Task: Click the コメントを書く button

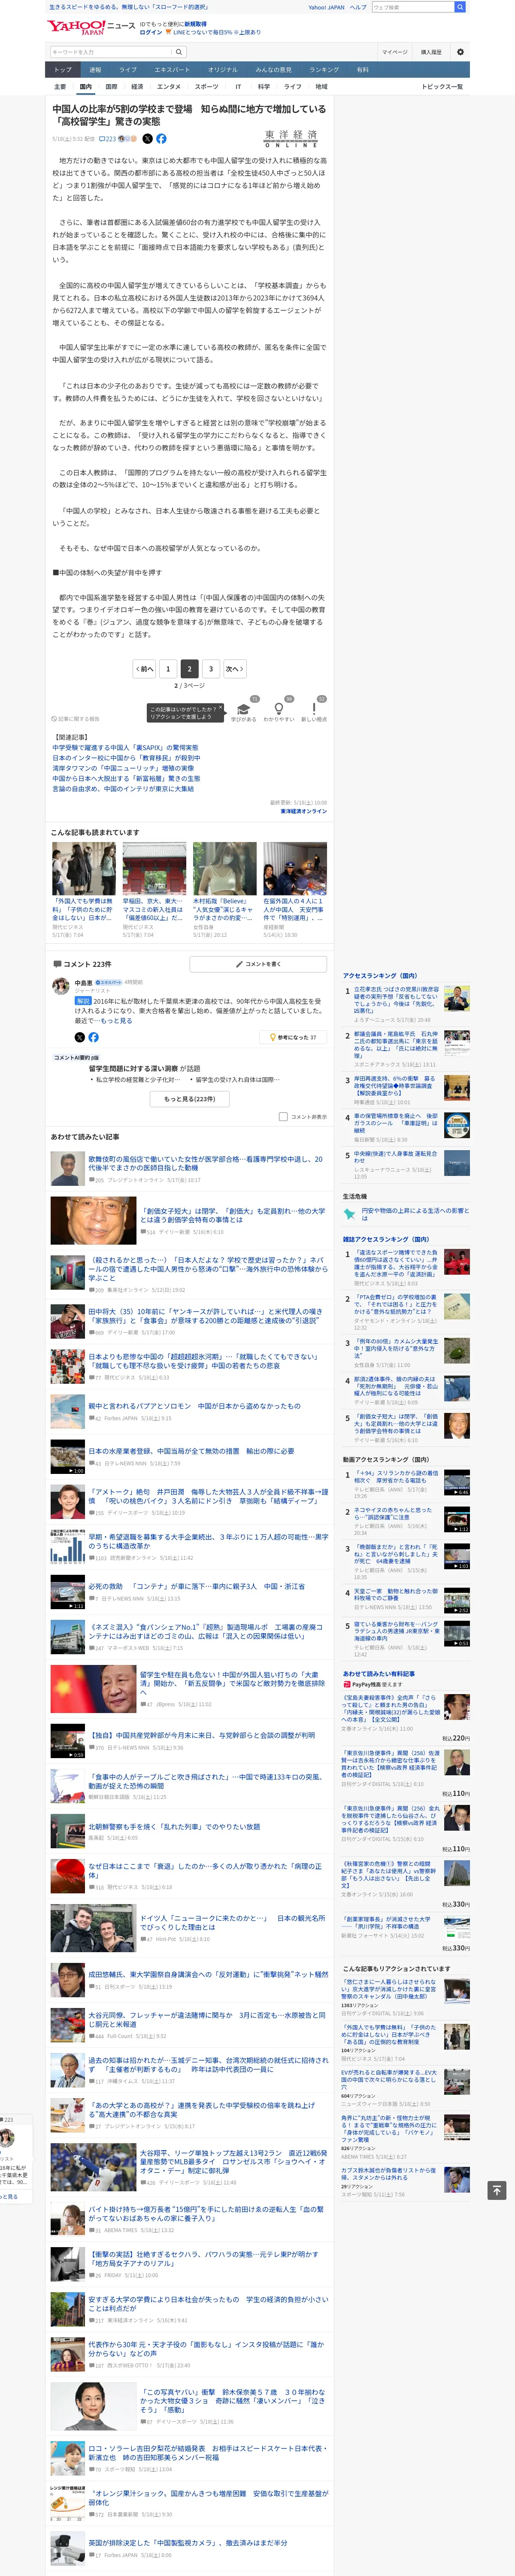Action: [258, 964]
